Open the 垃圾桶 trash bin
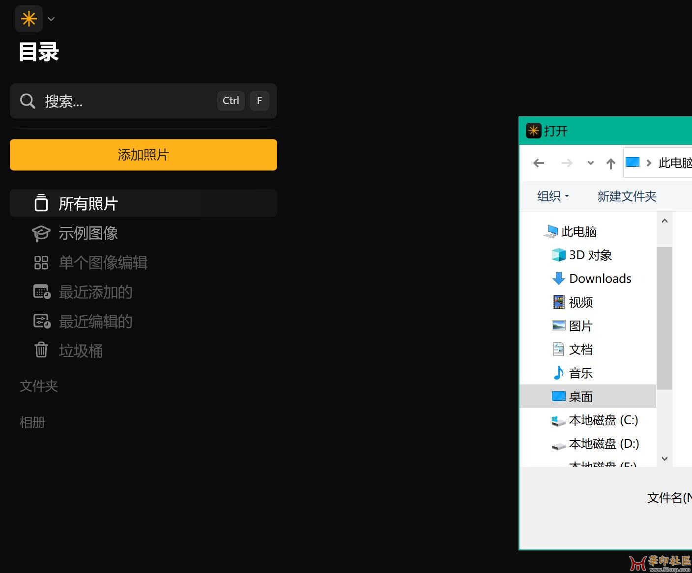Viewport: 692px width, 573px height. point(81,351)
